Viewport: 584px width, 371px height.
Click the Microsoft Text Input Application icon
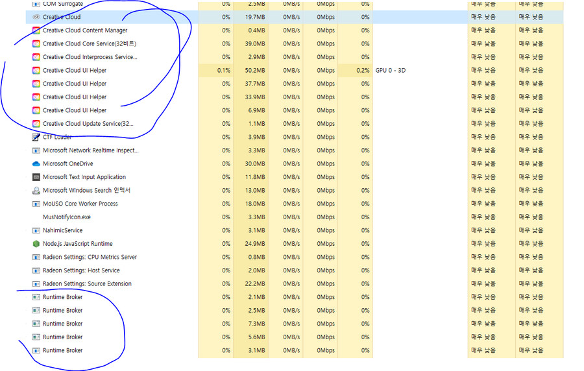pyautogui.click(x=36, y=177)
